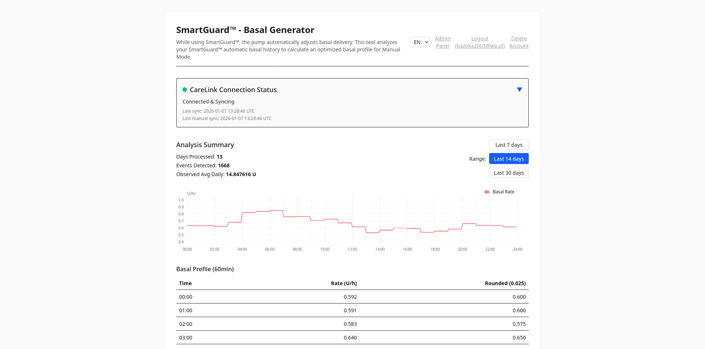
Task: Click the Days Processed count 13
Action: (x=220, y=157)
